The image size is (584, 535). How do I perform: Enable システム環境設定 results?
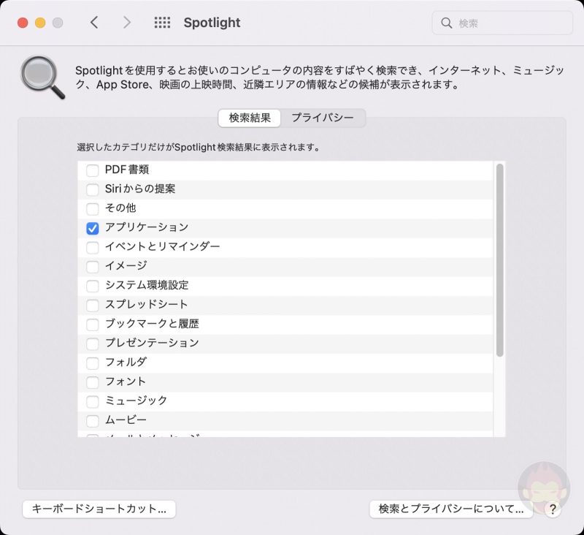(92, 285)
